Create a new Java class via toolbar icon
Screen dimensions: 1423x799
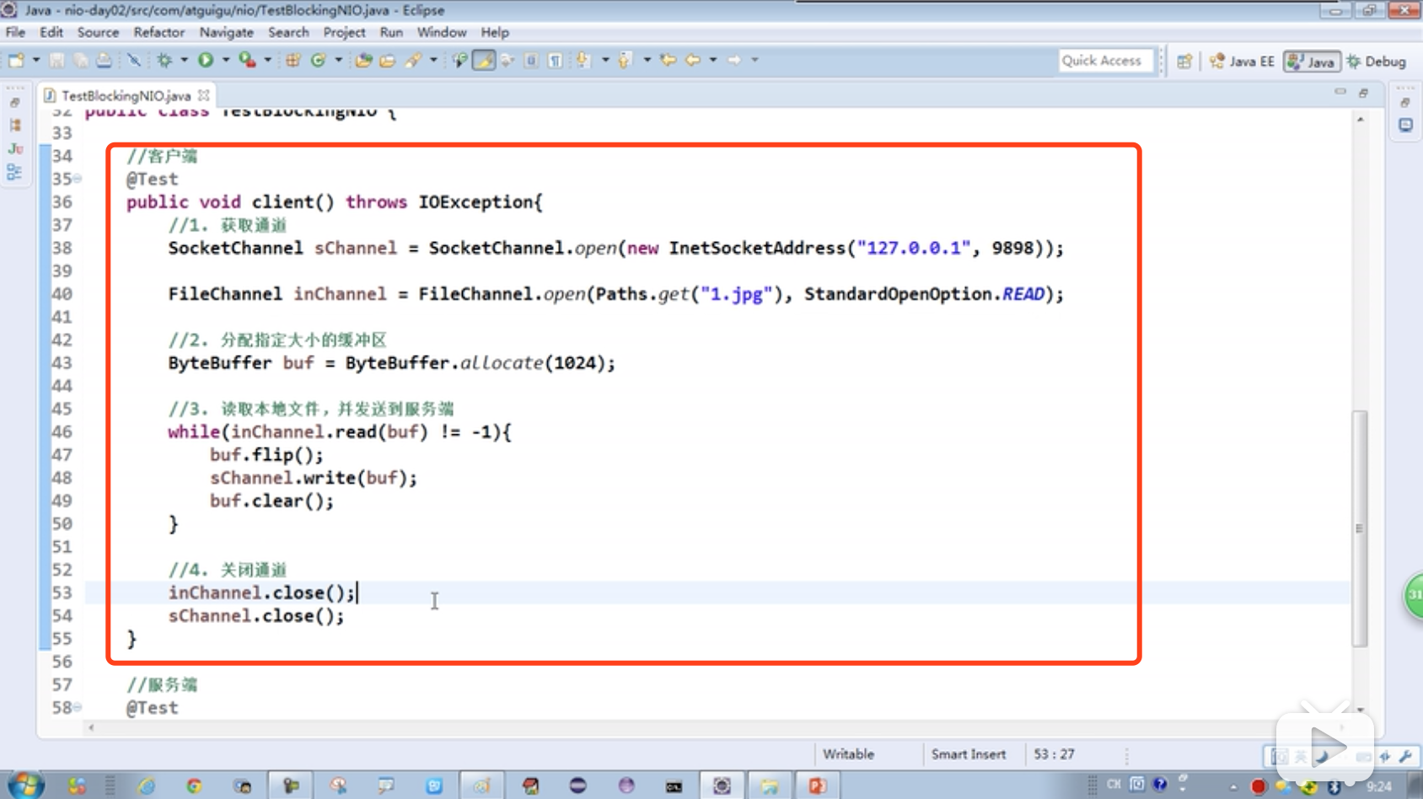318,60
